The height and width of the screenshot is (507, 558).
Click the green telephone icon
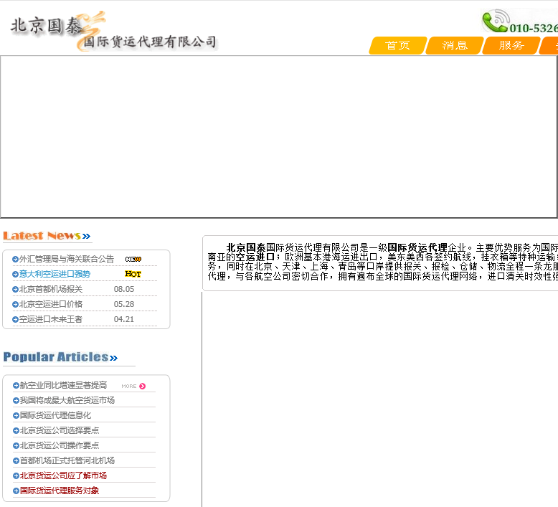496,21
